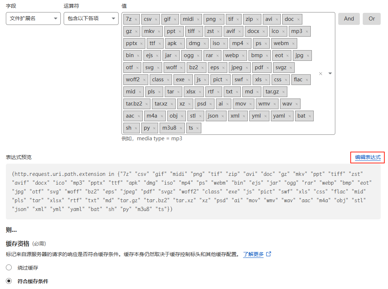The image size is (388, 289).
Task: Select the 符合缓存条件 radio option
Action: (x=9, y=281)
